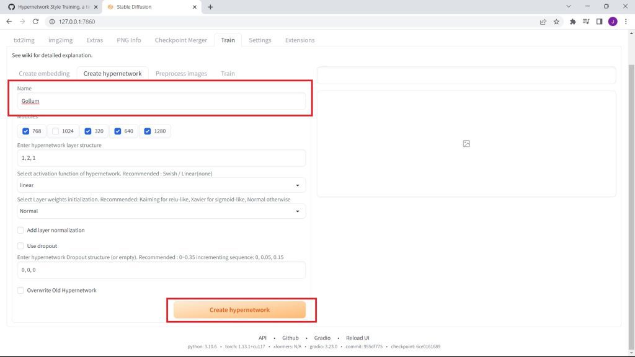This screenshot has height=357, width=635.
Task: Open a new browser tab with plus icon
Action: pyautogui.click(x=210, y=7)
